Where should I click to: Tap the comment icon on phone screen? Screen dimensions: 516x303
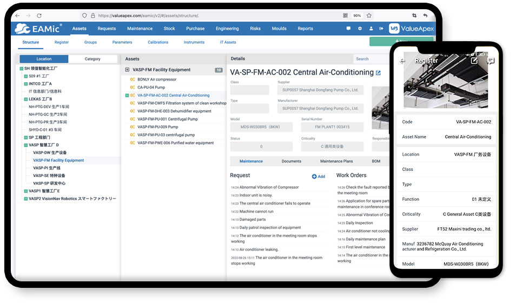pos(491,61)
